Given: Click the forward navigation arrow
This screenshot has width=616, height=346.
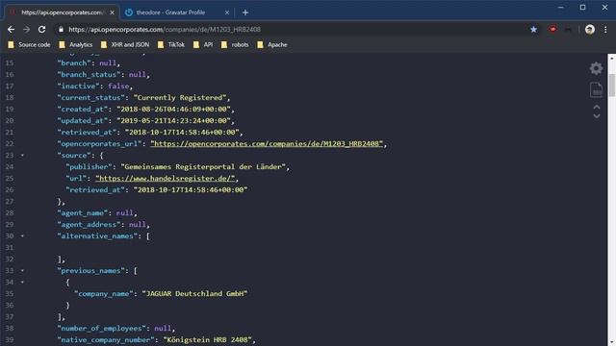Looking at the screenshot, I should pos(26,30).
